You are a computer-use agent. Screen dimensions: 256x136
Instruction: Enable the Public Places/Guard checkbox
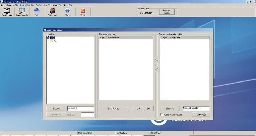(x=161, y=115)
